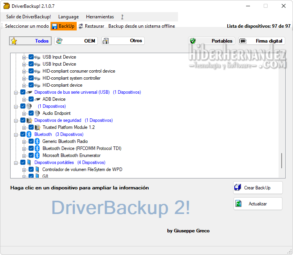The height and width of the screenshot is (255, 293).
Task: Click the ADB Device connector icon
Action: 37,99
